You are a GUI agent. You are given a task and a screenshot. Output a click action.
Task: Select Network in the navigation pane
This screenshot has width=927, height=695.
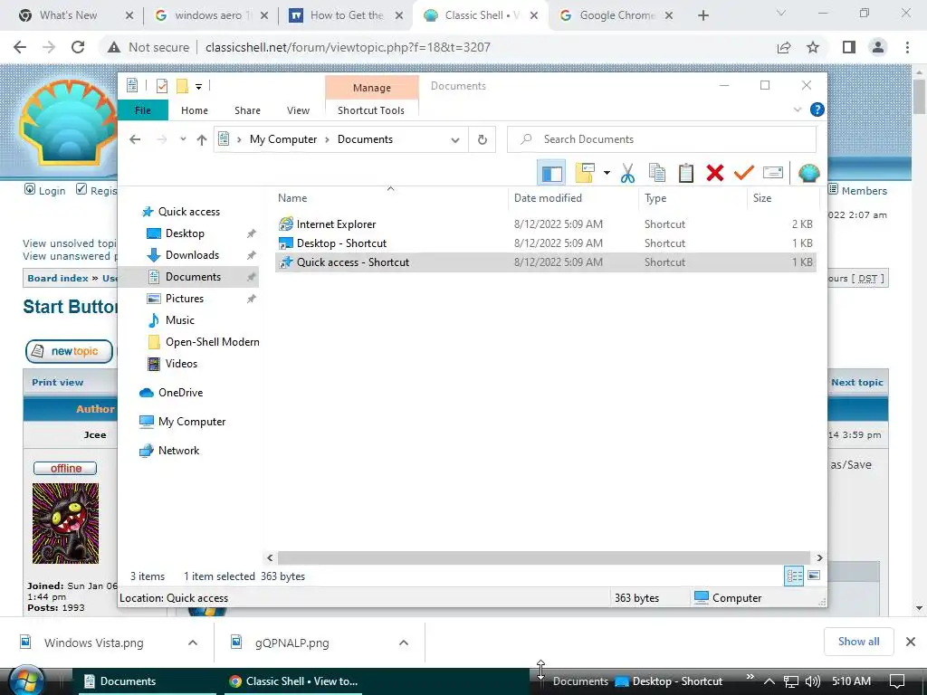[x=178, y=451]
